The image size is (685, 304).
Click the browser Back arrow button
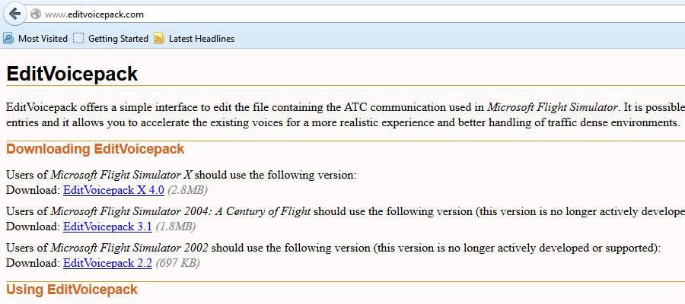[x=14, y=14]
